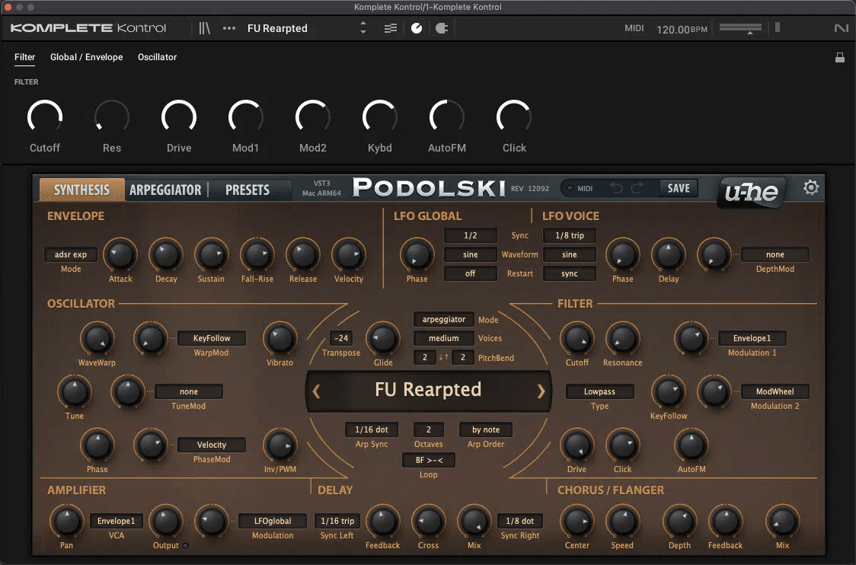
Task: Open Modulation 2 dropdown ModWheel
Action: (775, 391)
